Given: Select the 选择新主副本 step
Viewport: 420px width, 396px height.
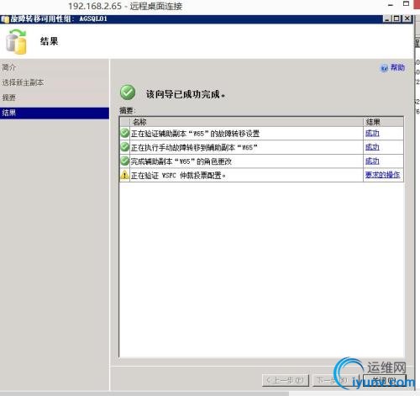Looking at the screenshot, I should [x=23, y=82].
